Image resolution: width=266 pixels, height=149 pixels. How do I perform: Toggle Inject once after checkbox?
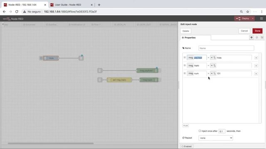click(x=199, y=131)
